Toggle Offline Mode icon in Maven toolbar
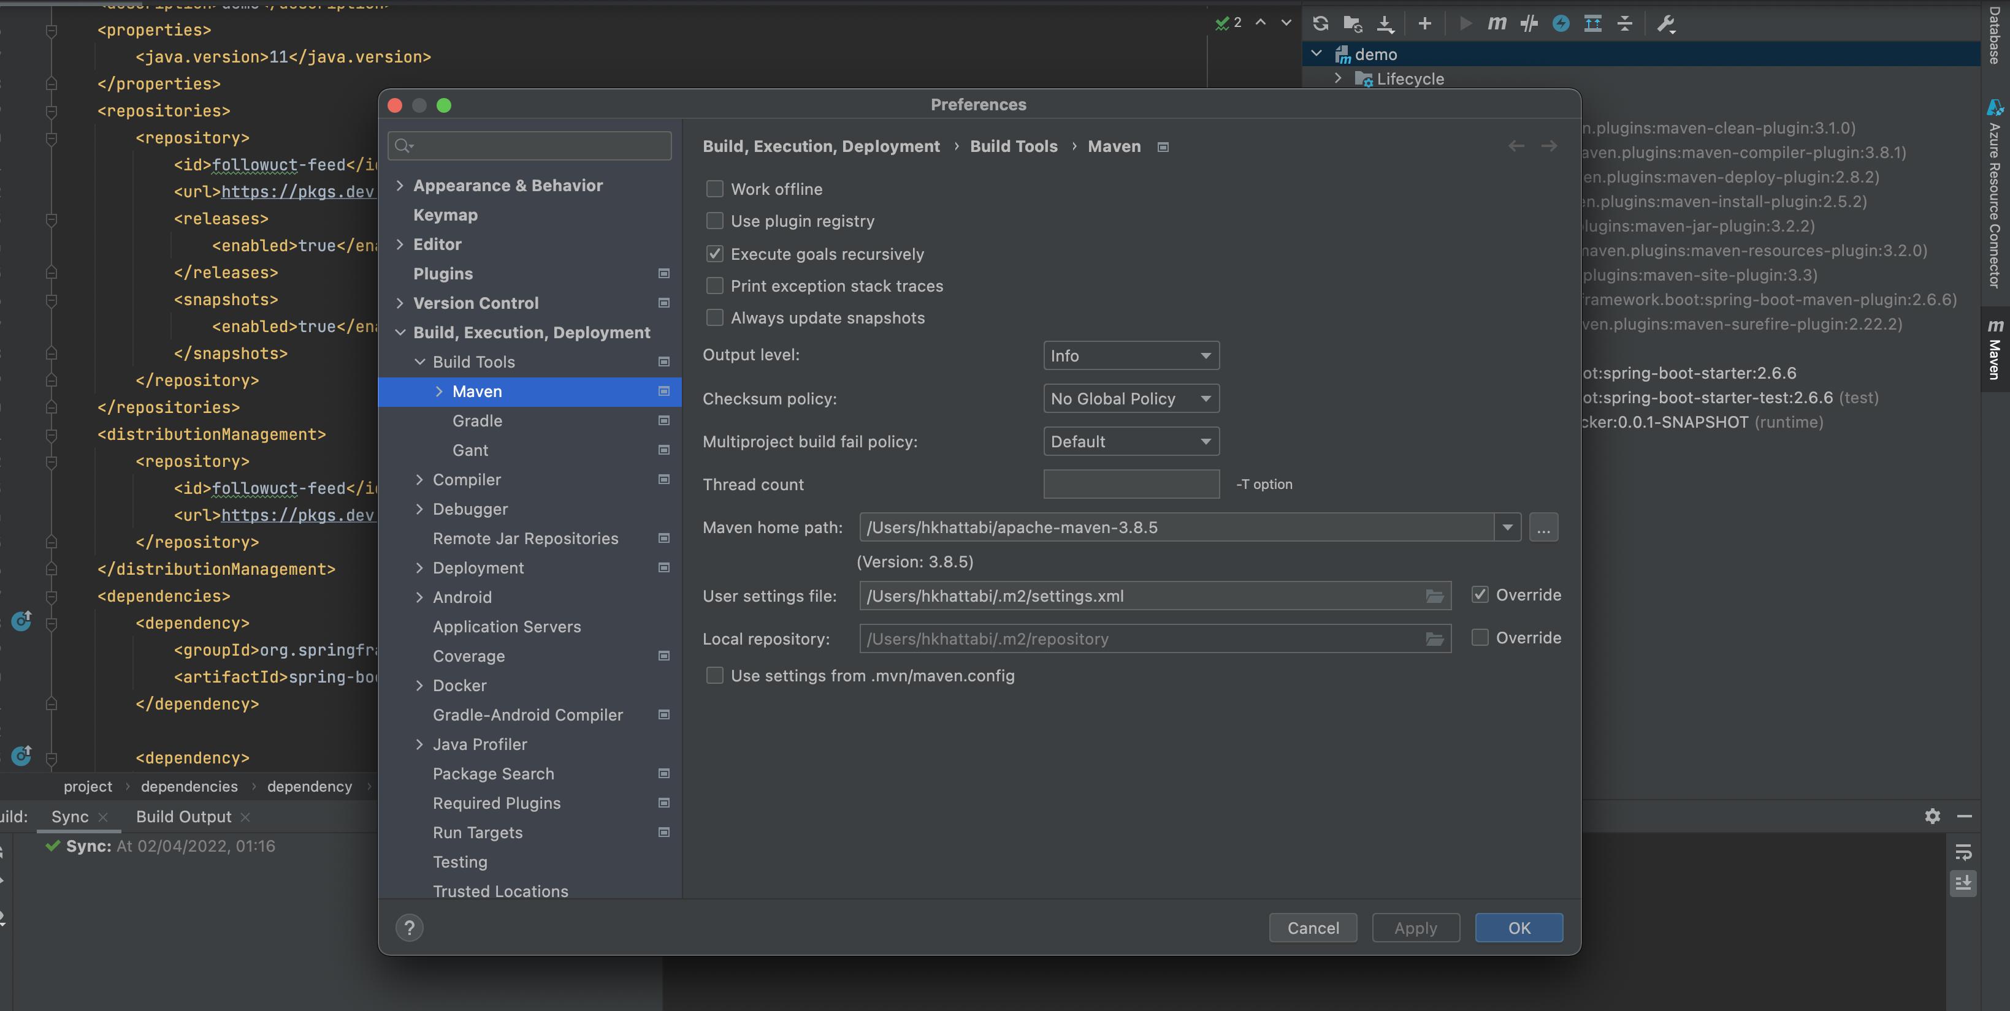 tap(1529, 23)
